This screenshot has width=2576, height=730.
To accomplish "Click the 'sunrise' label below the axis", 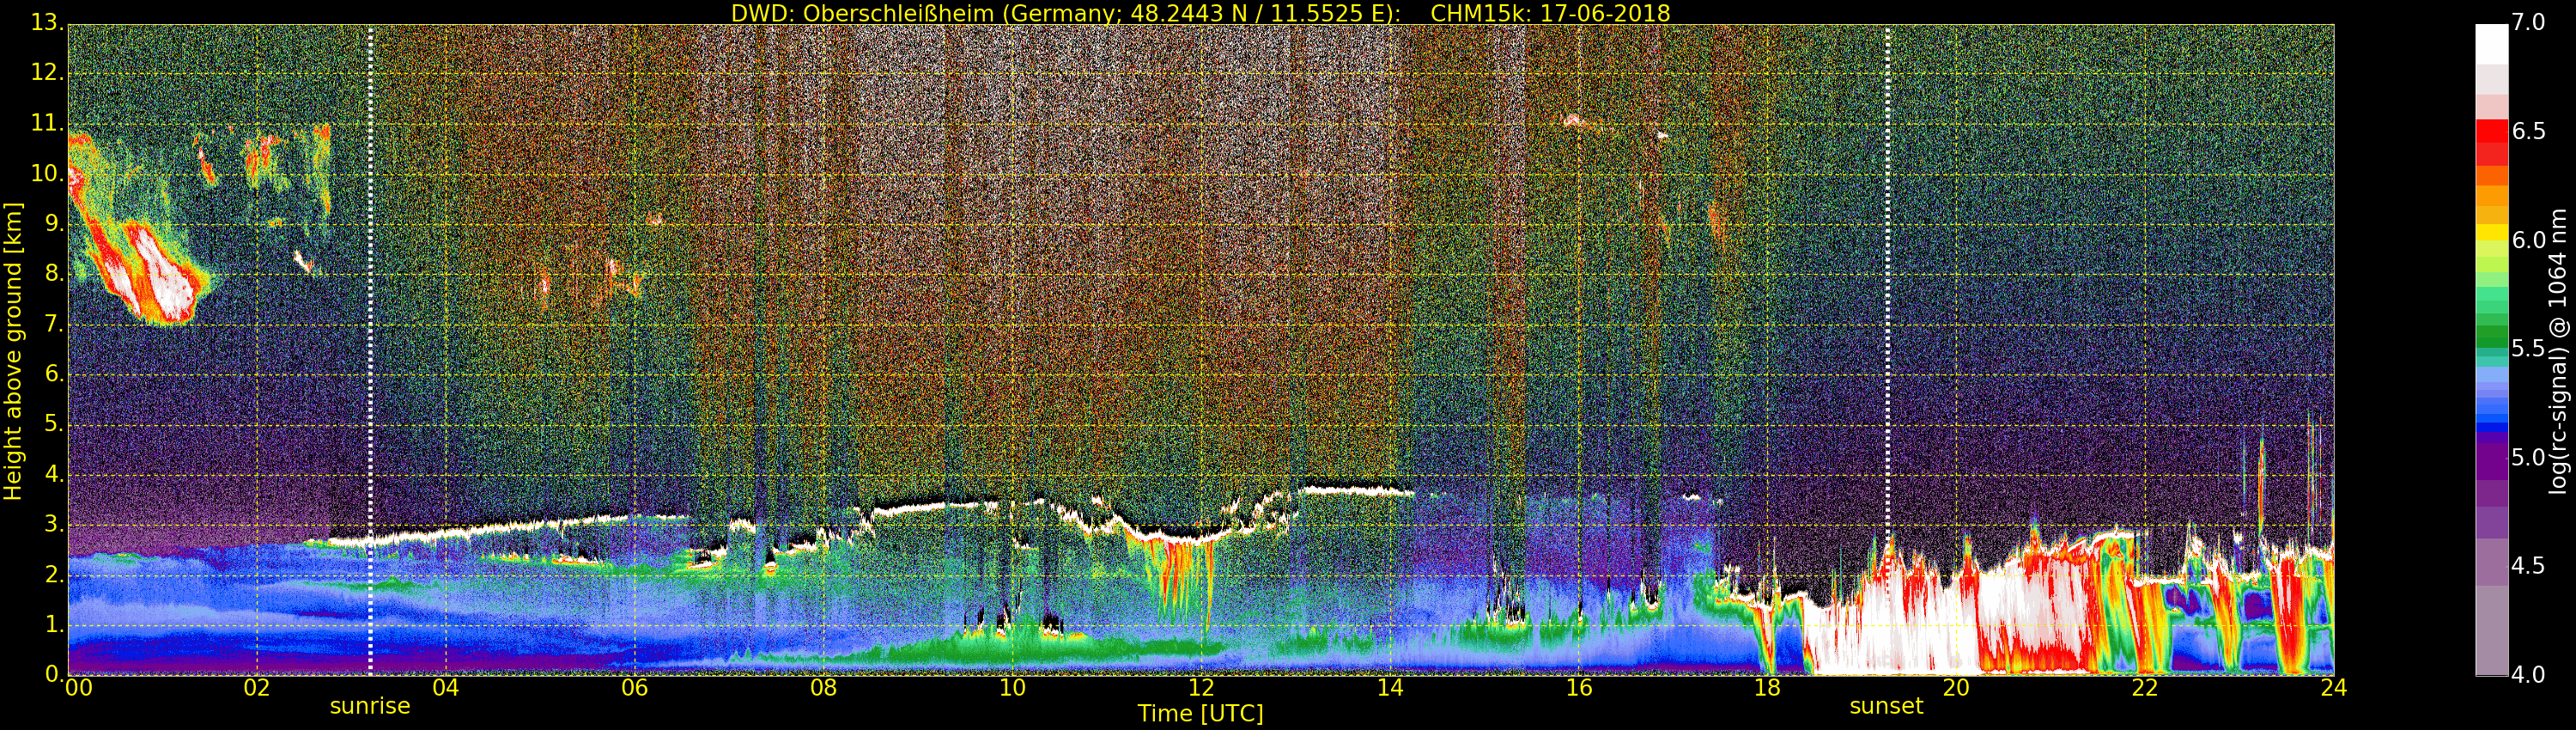I will click(370, 706).
